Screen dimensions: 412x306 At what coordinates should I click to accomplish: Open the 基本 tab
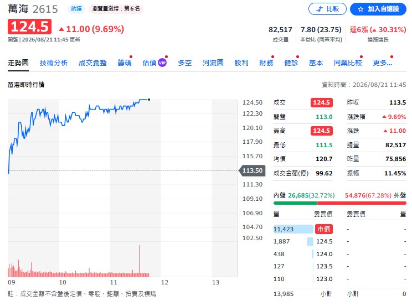click(316, 63)
